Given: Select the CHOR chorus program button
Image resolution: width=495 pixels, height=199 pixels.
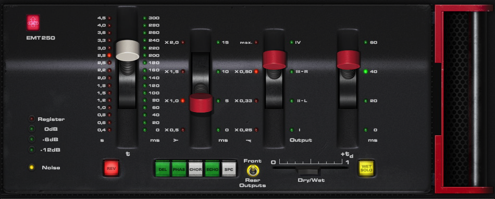Looking at the screenshot, I should pyautogui.click(x=195, y=169).
